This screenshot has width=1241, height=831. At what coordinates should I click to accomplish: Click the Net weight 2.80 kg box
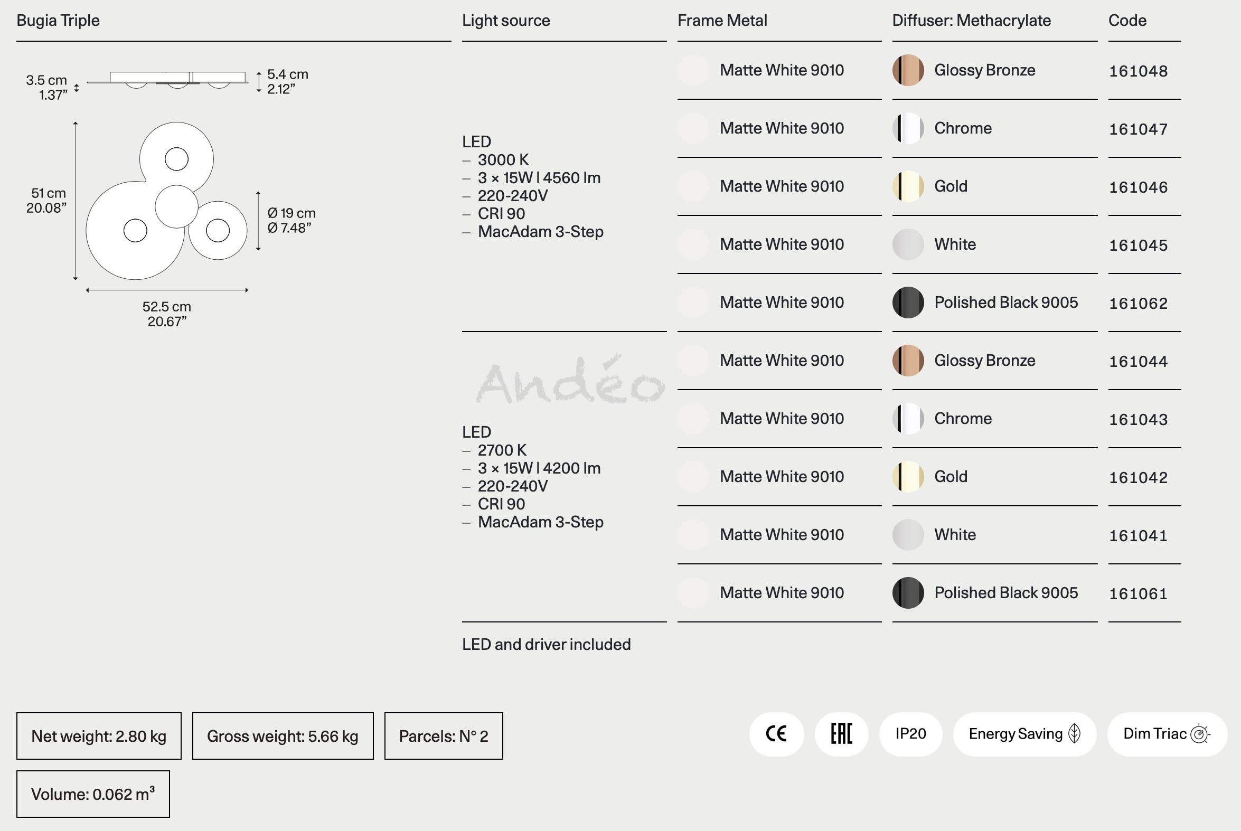(99, 736)
